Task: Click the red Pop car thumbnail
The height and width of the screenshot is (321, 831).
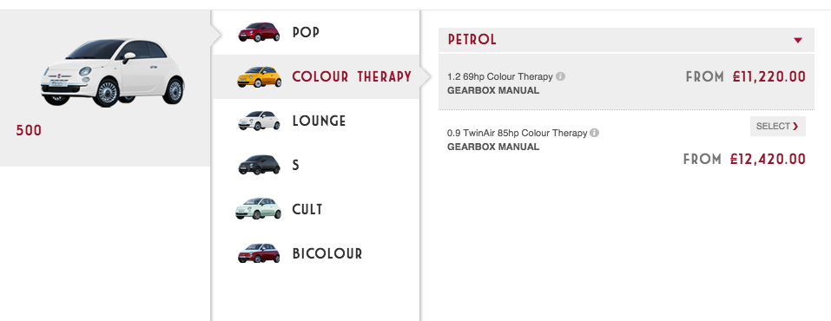Action: pyautogui.click(x=259, y=32)
